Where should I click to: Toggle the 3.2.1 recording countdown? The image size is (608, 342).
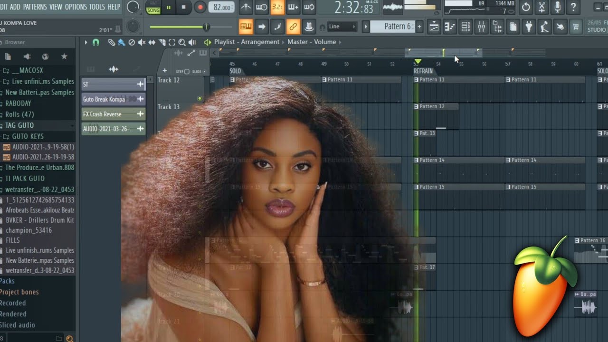click(x=277, y=7)
